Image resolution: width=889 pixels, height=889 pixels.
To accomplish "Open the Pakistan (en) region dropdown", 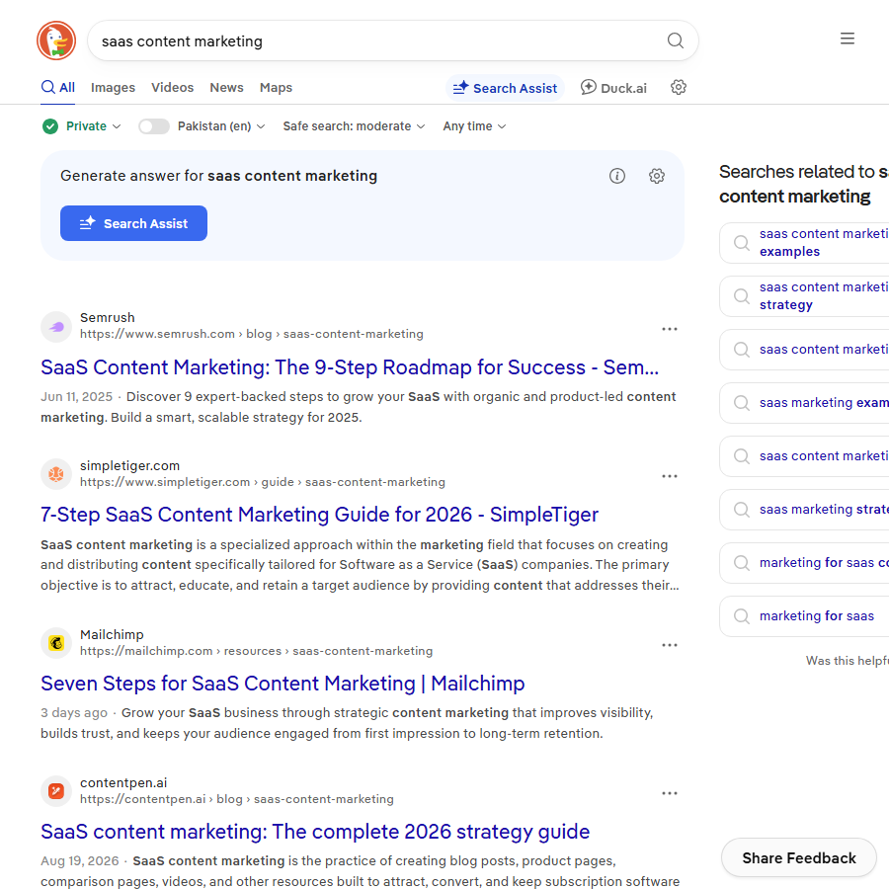I will 221,125.
